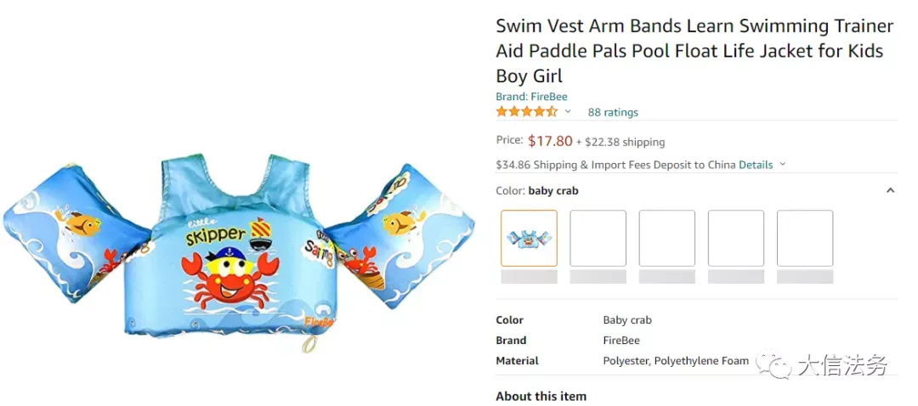This screenshot has width=918, height=406.
Task: Open the rating breakdown dropdown arrow
Action: point(567,111)
